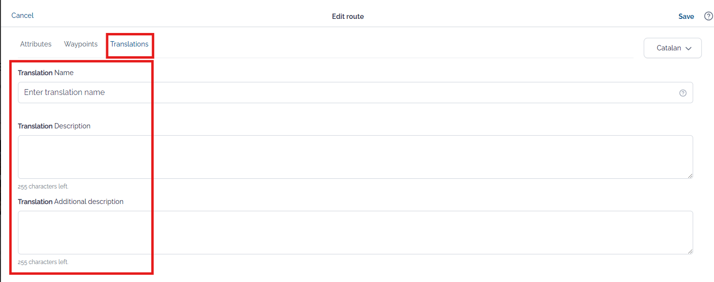The image size is (714, 282).
Task: Click the character counter under Translation Description
Action: click(x=43, y=187)
